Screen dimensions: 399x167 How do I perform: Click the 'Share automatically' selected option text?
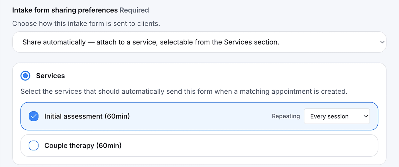151,42
